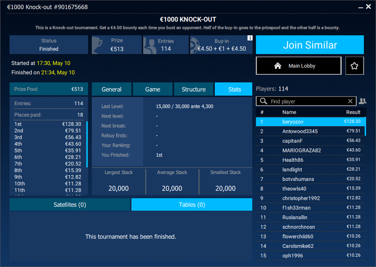Select player oph1996 row
Viewport: 376px width, 267px height.
coord(310,256)
